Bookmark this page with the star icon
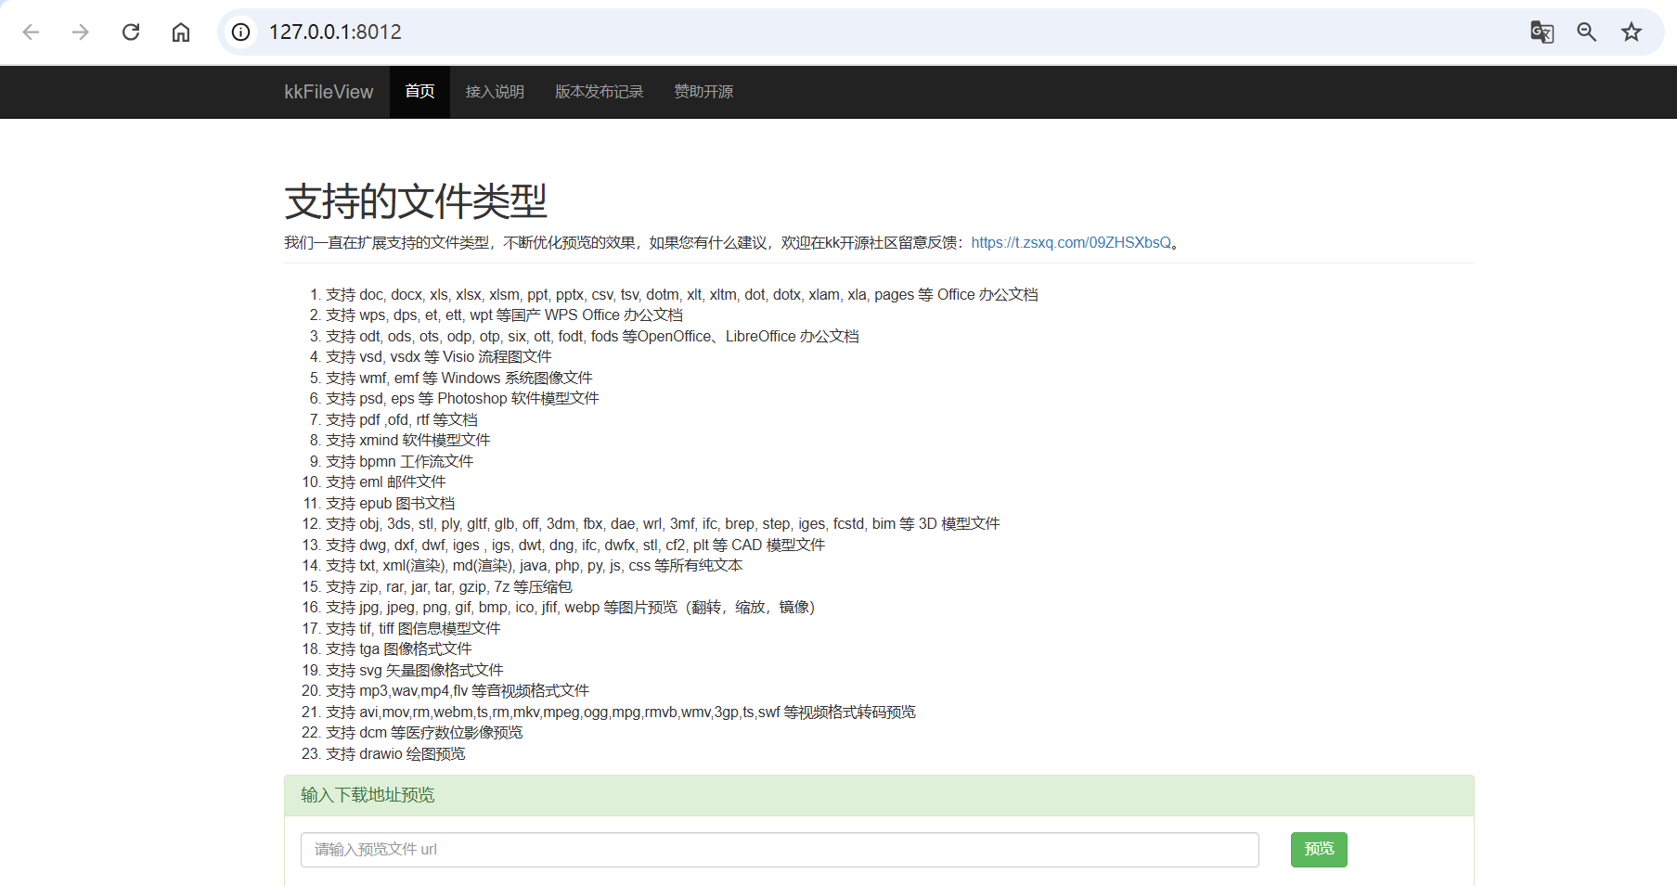1677x886 pixels. tap(1632, 32)
